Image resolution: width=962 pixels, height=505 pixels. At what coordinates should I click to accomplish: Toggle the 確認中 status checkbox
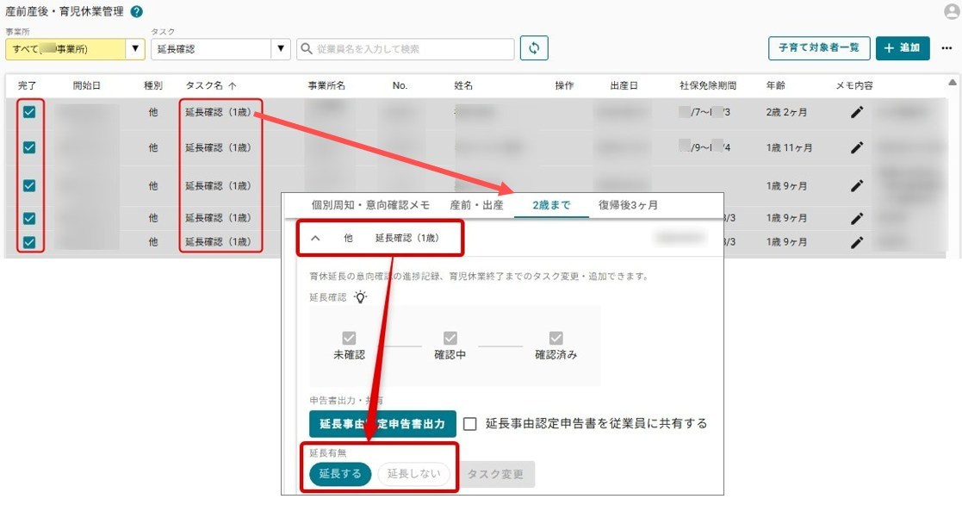pyautogui.click(x=450, y=338)
